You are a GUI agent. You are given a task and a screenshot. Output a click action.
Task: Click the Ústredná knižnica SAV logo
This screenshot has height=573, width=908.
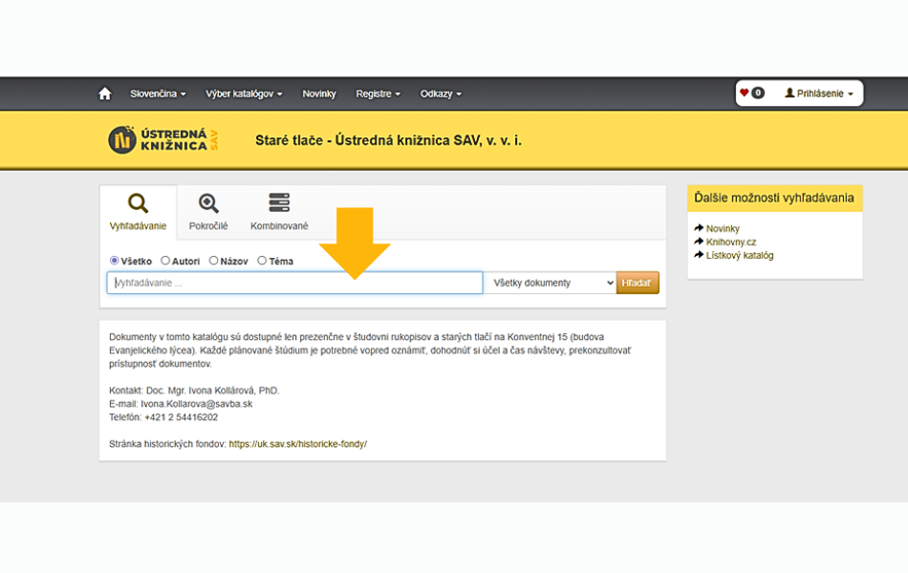pyautogui.click(x=163, y=140)
